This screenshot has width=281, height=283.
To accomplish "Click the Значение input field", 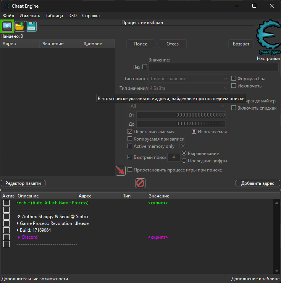I will point(213,67).
